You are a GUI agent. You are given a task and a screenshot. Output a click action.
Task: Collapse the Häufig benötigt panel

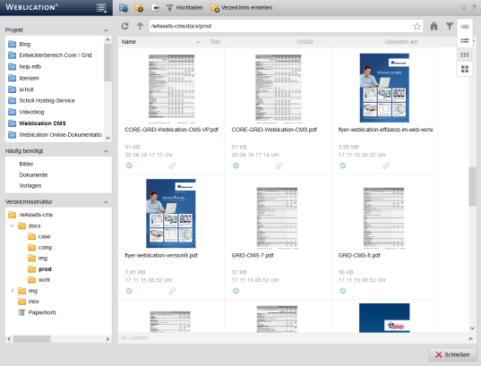[106, 151]
